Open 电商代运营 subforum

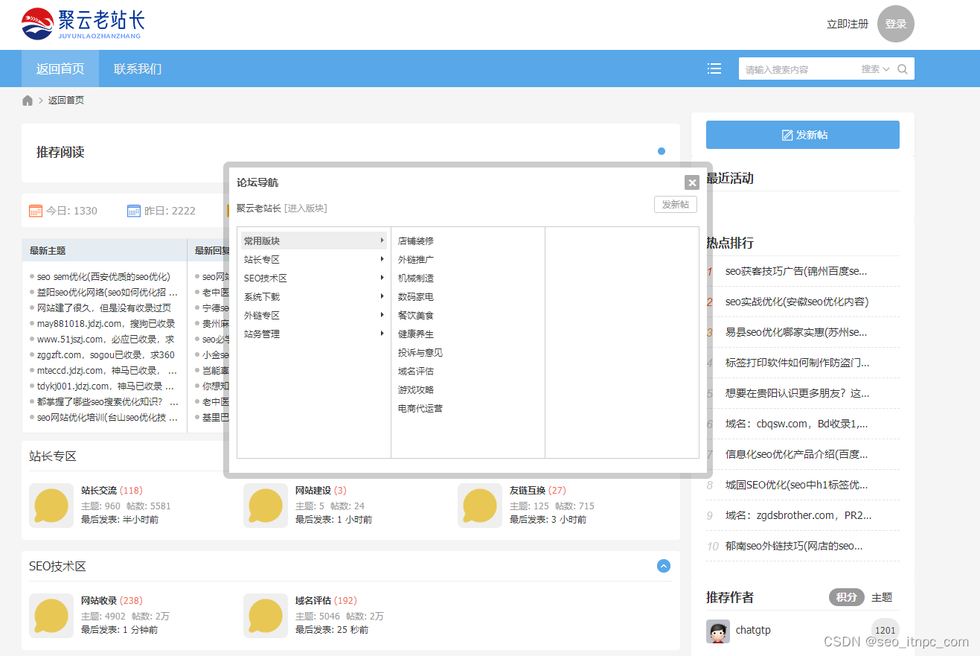coord(420,408)
